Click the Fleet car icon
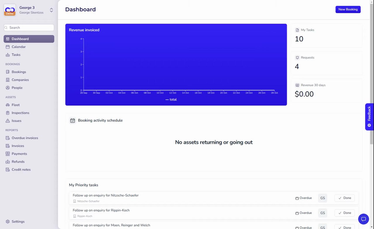This screenshot has height=229, width=374. [x=8, y=105]
